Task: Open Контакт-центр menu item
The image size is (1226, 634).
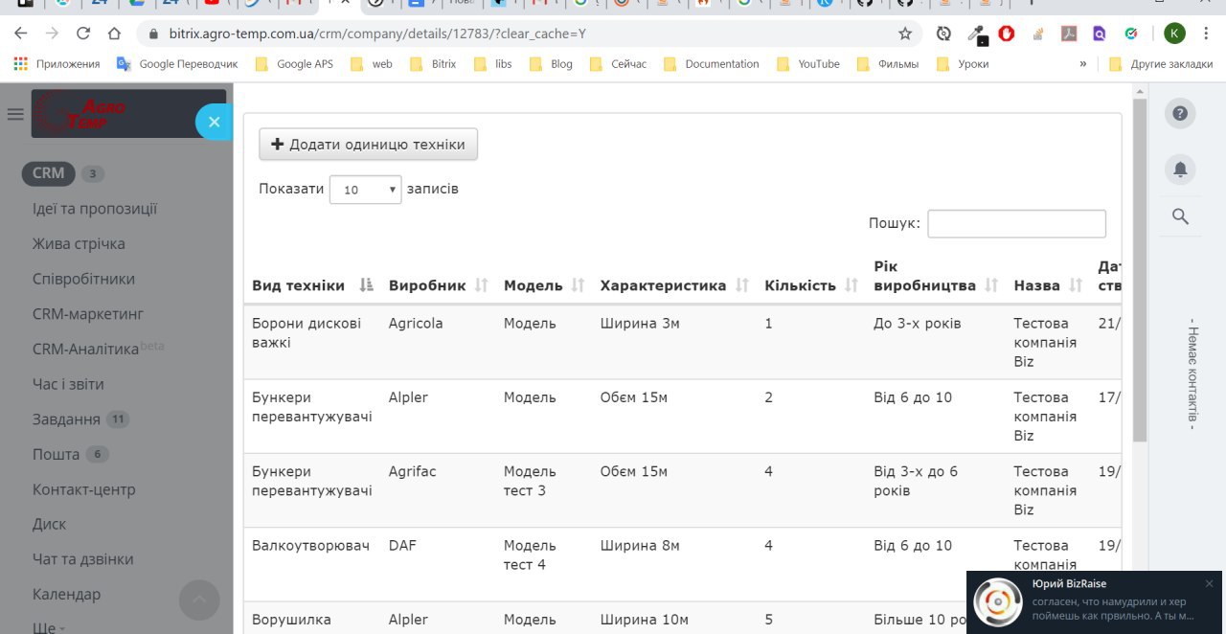Action: (x=83, y=489)
